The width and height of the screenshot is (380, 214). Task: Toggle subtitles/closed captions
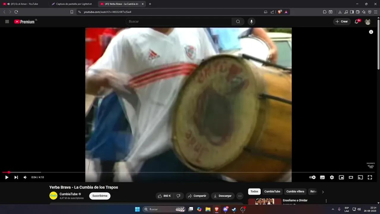click(322, 177)
